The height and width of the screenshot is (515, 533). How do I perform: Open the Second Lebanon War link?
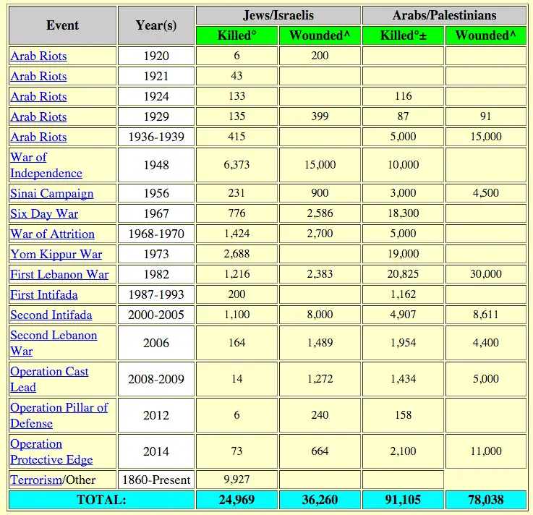(53, 343)
